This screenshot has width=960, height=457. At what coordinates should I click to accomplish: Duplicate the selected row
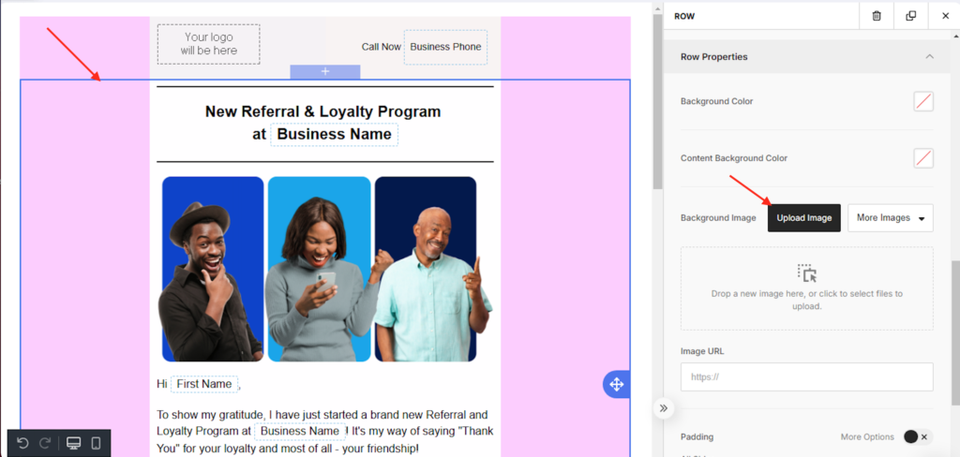click(x=910, y=16)
